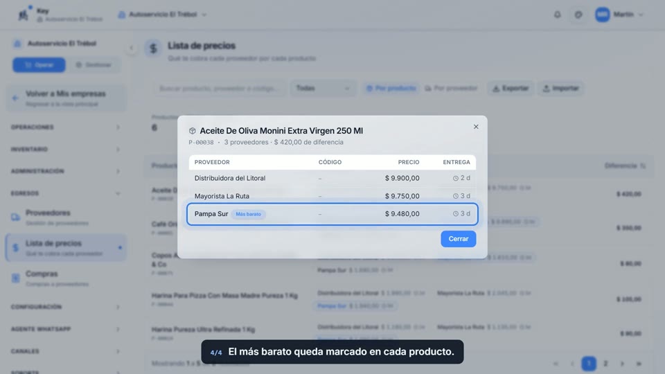Switch to Por proveedor view
Screen dimensions: 665x374
[x=451, y=88]
